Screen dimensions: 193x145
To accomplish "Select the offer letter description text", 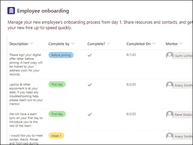I will click(26, 65).
